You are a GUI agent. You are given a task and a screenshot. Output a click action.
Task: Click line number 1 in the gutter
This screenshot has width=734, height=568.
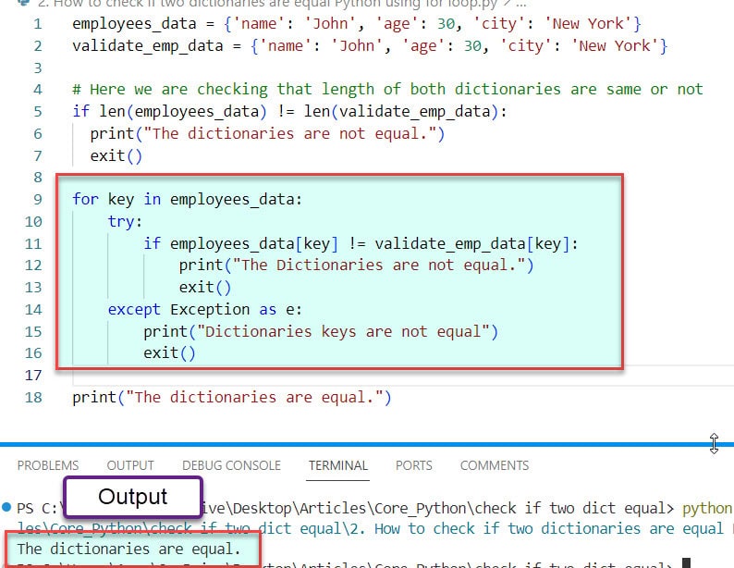pyautogui.click(x=38, y=24)
